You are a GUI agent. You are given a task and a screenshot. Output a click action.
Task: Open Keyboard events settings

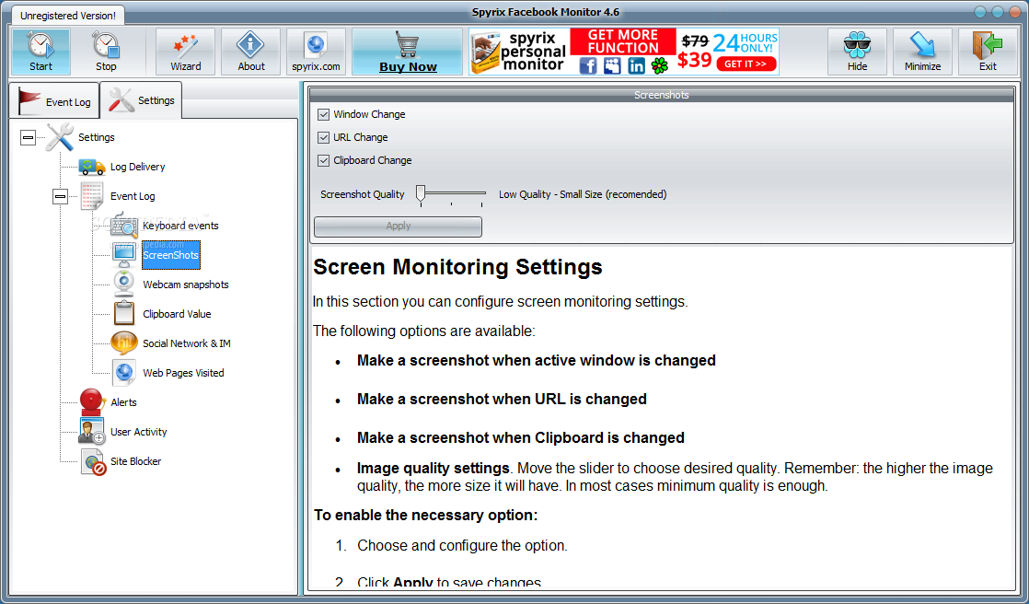pos(180,226)
